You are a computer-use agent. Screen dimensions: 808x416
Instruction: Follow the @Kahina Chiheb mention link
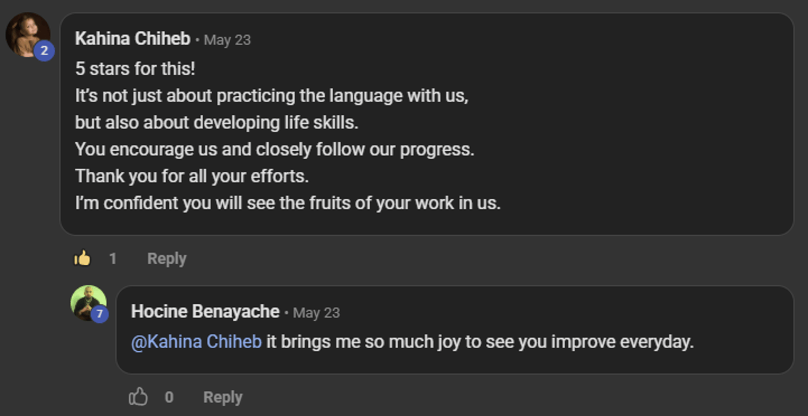(197, 342)
